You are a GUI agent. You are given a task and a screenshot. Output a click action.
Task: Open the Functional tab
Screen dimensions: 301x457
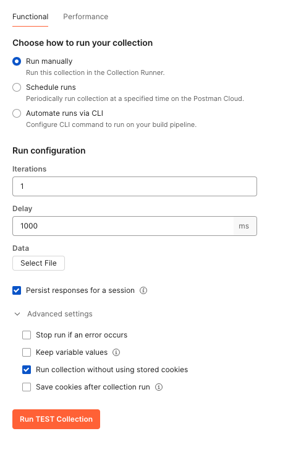point(30,17)
